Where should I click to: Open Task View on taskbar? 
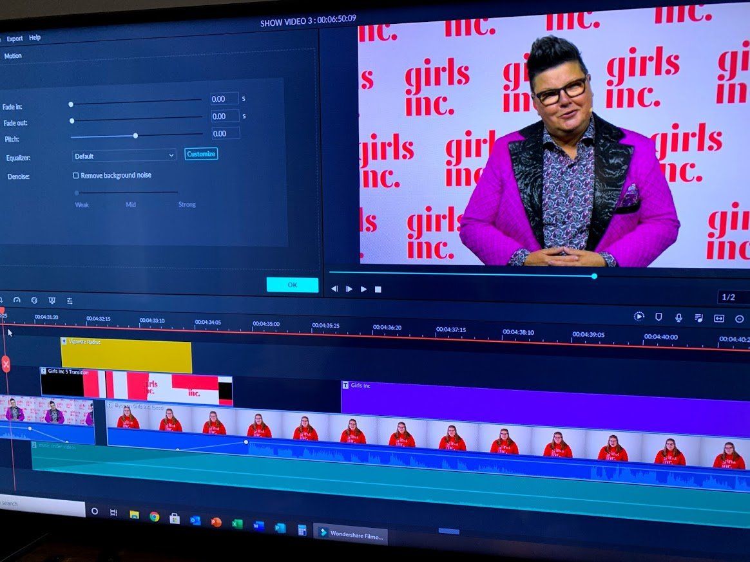[x=114, y=513]
